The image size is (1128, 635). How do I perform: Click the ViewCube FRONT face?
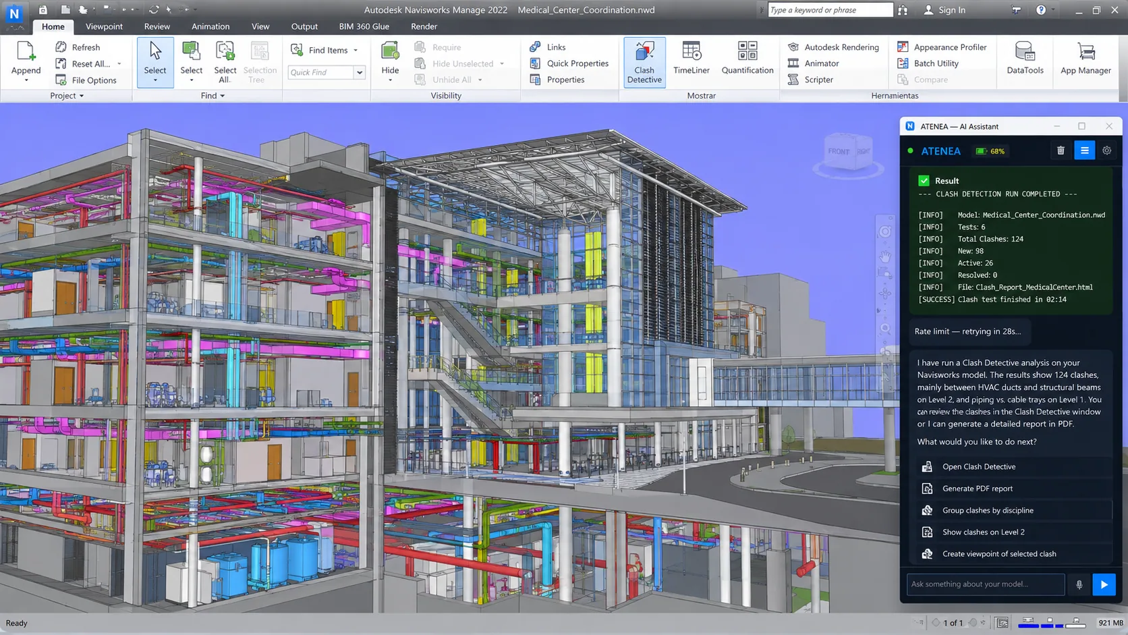tap(839, 151)
